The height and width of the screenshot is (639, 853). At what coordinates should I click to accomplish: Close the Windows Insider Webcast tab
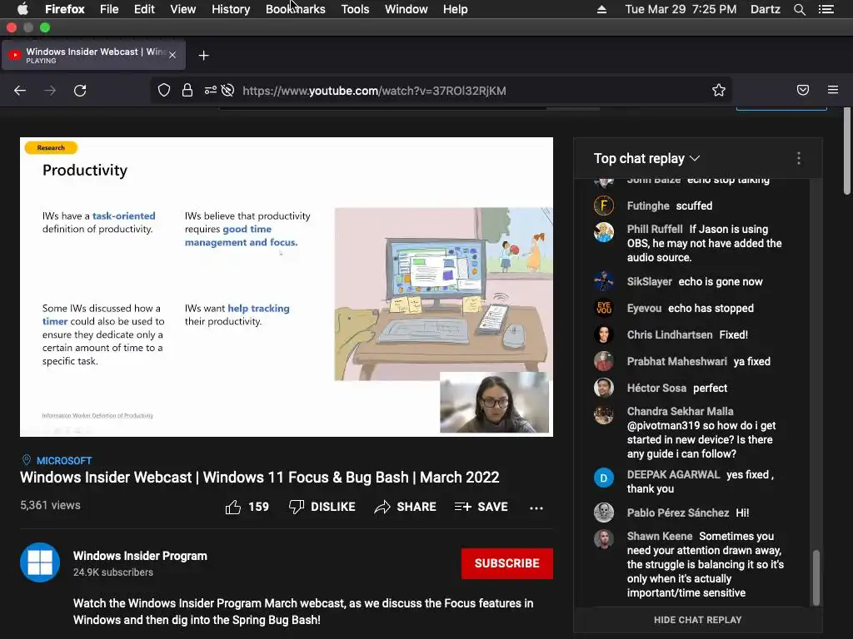click(172, 55)
